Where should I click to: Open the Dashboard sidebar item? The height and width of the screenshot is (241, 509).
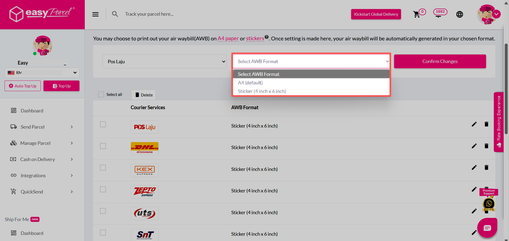(32, 111)
